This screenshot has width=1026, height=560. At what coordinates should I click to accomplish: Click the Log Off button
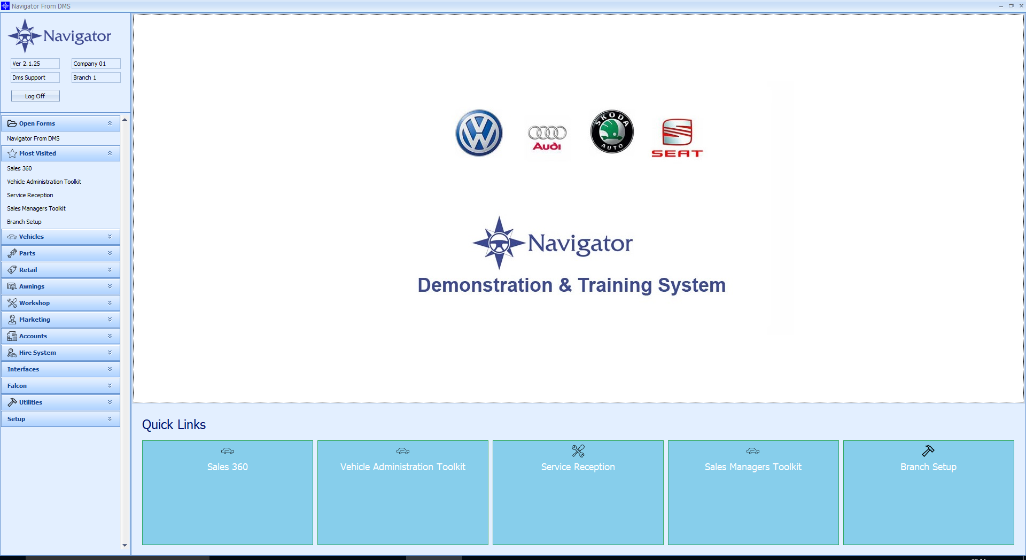35,96
